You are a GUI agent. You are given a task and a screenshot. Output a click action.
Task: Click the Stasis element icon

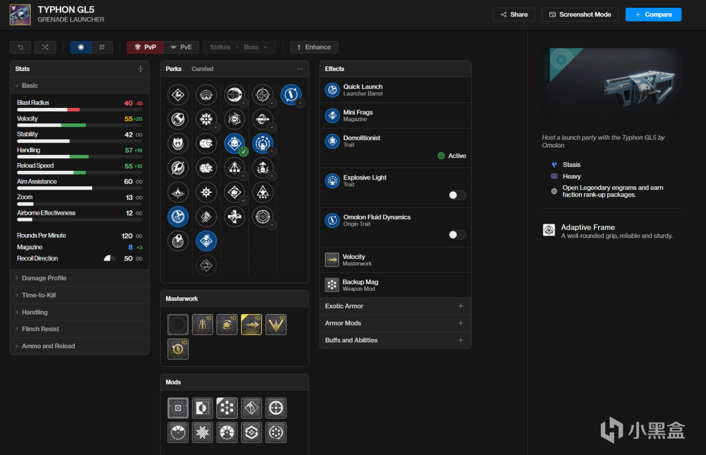coord(554,165)
